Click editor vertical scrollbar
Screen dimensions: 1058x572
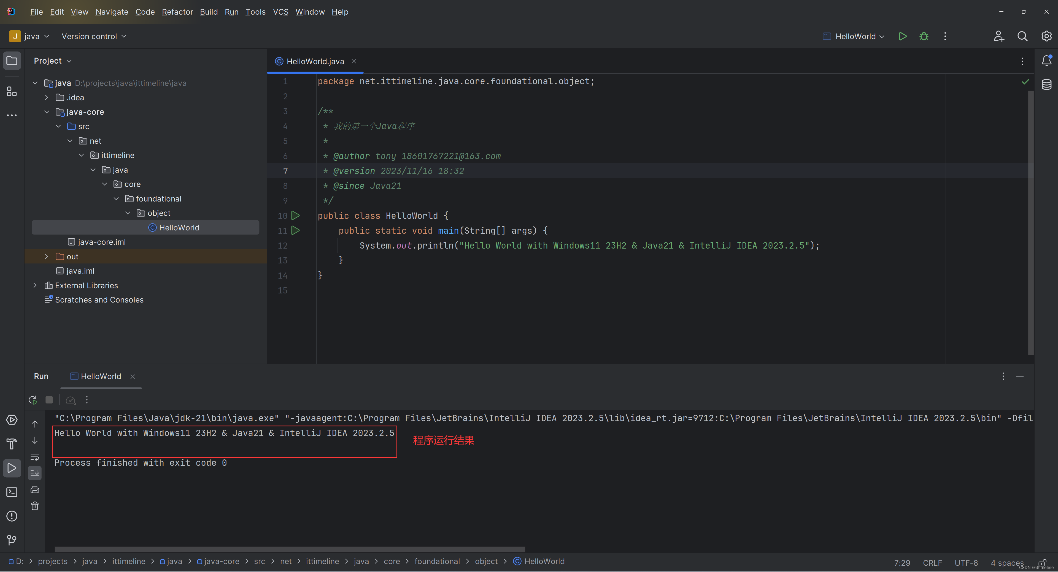[x=1030, y=223]
